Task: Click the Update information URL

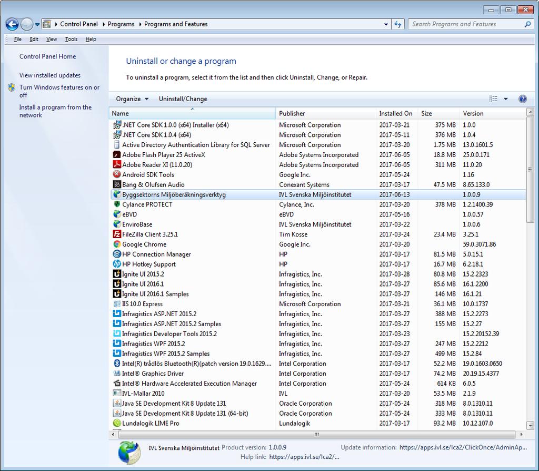Action: pyautogui.click(x=463, y=448)
